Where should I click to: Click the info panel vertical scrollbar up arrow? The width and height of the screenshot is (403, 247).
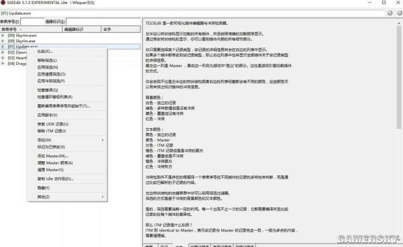(x=399, y=23)
